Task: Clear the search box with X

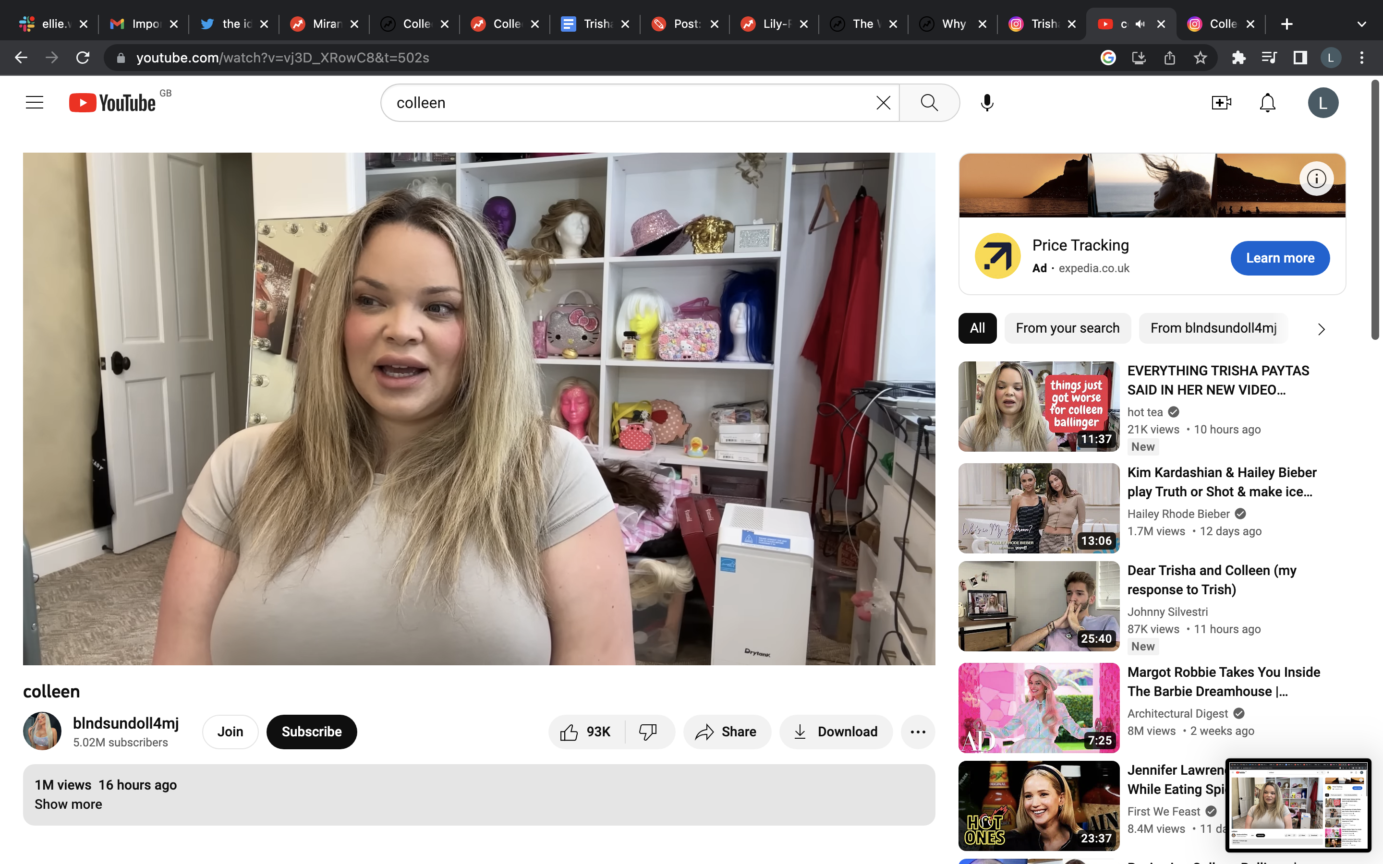Action: pos(883,103)
